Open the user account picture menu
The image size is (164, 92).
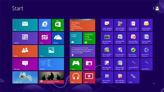point(157,8)
